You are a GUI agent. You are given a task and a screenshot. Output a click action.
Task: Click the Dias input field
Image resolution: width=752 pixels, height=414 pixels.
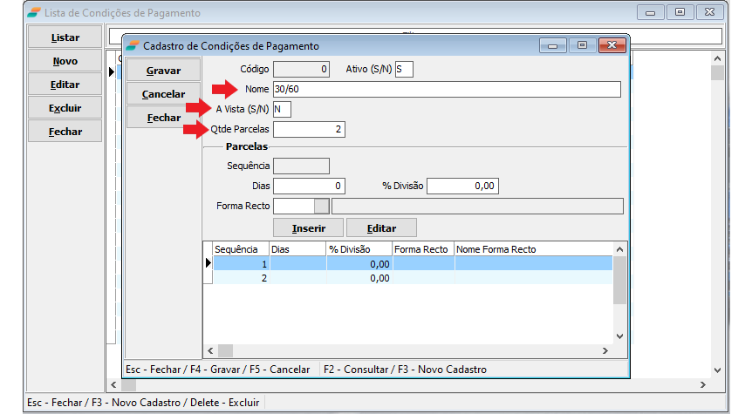[x=309, y=186]
